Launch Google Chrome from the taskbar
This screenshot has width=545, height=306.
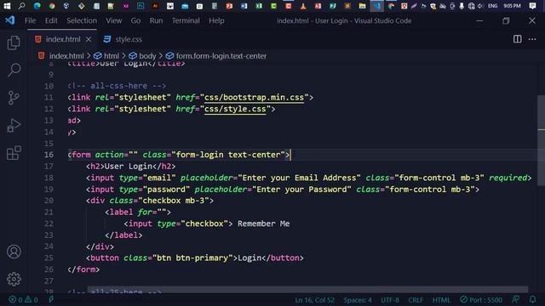tap(52, 6)
